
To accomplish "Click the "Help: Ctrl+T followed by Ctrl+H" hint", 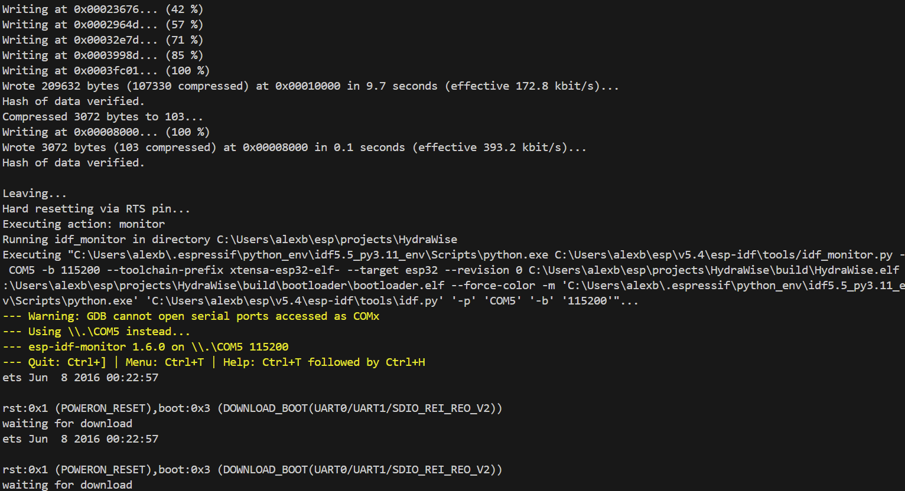I will 324,362.
